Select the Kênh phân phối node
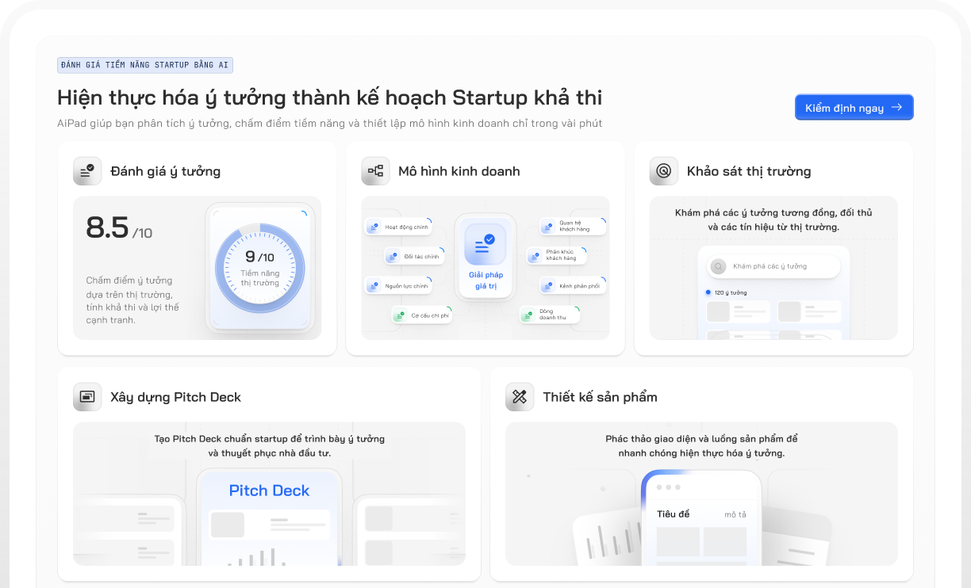The width and height of the screenshot is (971, 588). click(x=573, y=285)
